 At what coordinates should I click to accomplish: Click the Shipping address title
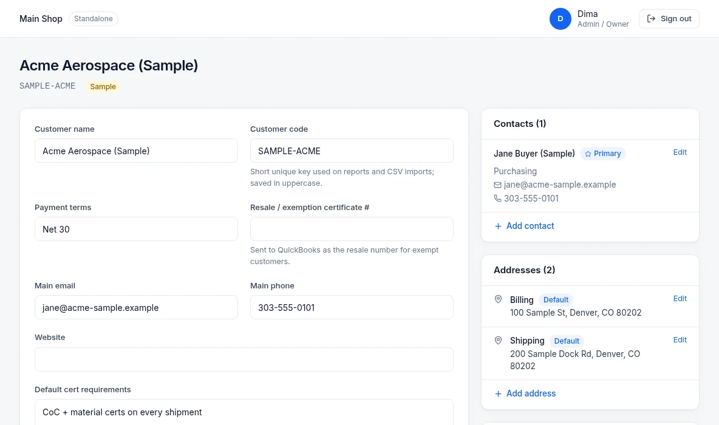527,341
